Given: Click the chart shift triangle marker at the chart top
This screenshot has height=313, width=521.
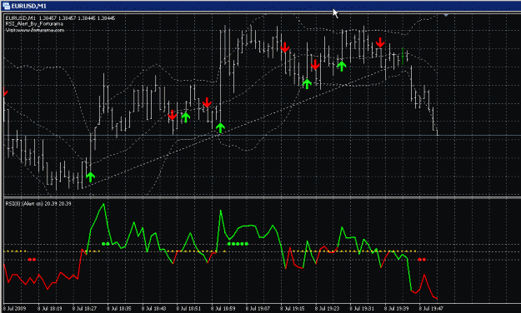Looking at the screenshot, I should tap(446, 15).
